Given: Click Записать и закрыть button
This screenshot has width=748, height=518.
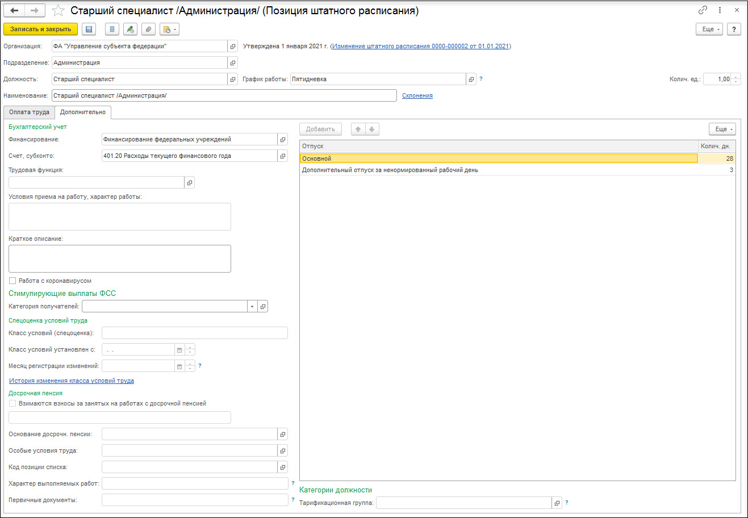Looking at the screenshot, I should [x=40, y=29].
